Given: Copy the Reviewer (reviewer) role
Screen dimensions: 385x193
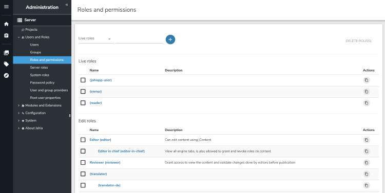Looking at the screenshot, I should (x=367, y=163).
